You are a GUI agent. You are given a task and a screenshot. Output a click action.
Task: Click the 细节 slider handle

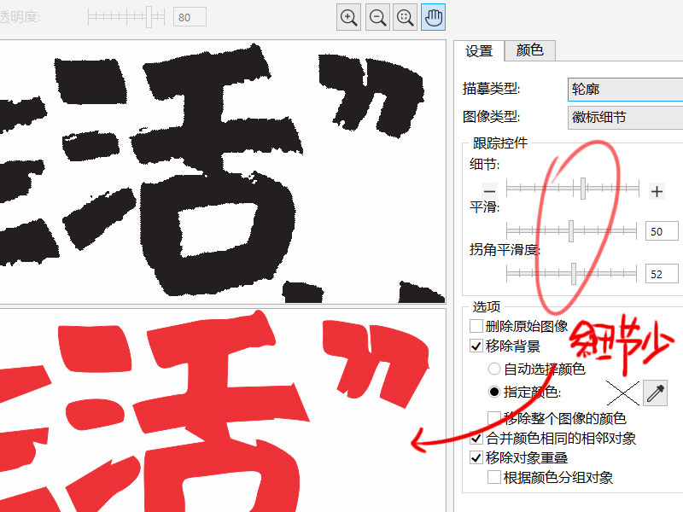(x=583, y=189)
